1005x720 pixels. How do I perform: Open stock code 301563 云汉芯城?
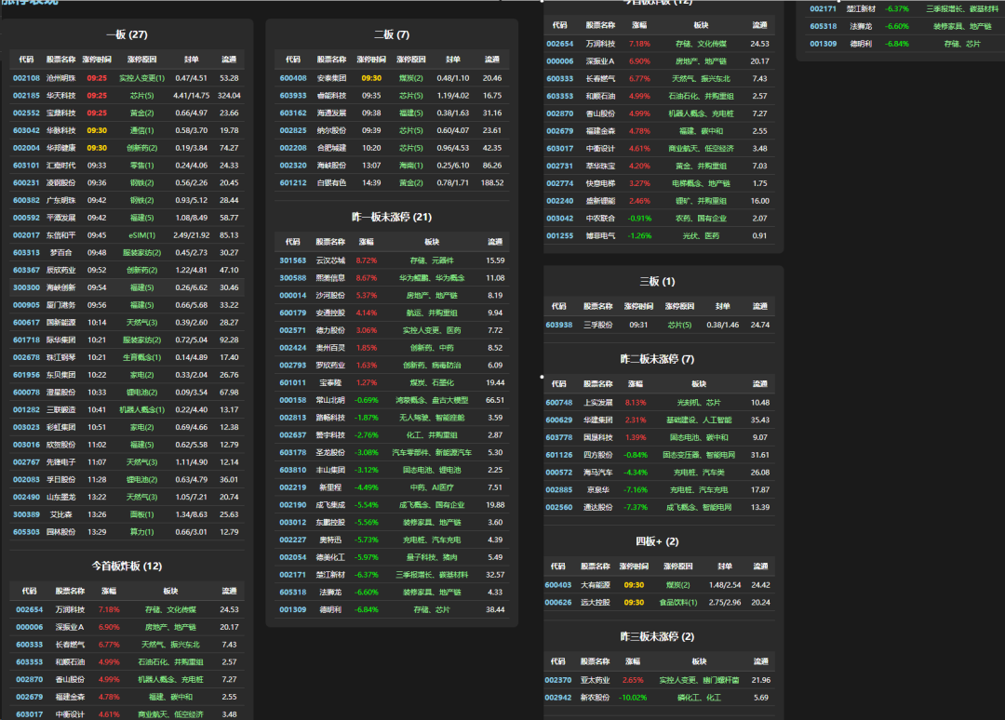293,260
